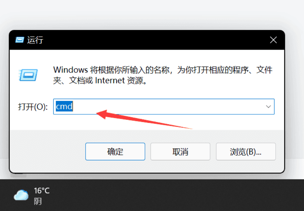This screenshot has width=304, height=211.
Task: Click the description line starting with Windows 将根据
Action: (163, 70)
